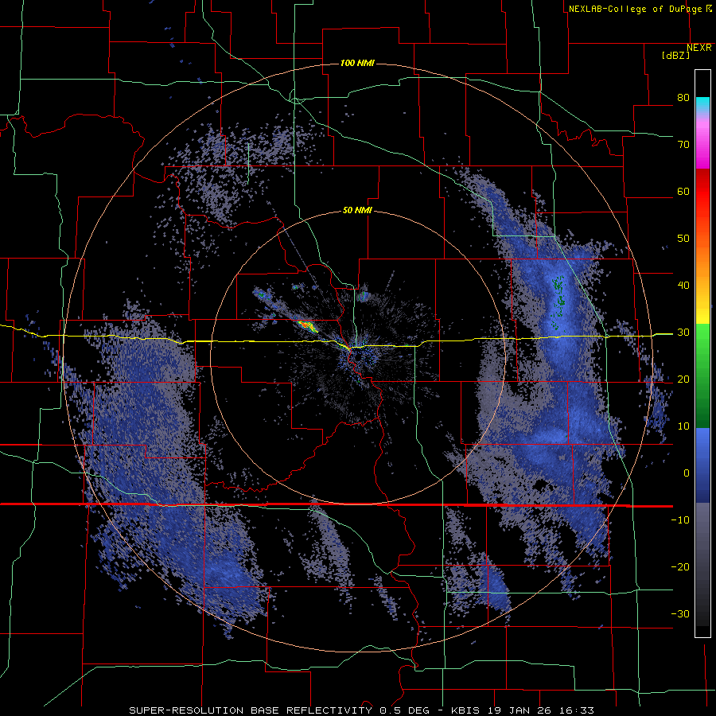716x716 pixels.
Task: Pick the cyan top segment of the color bar
Action: coord(702,105)
